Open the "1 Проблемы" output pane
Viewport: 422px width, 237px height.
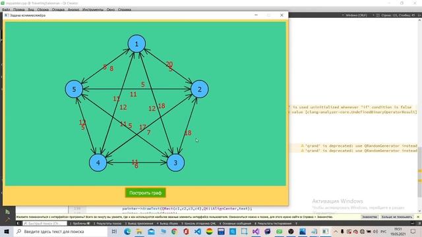tap(80, 223)
